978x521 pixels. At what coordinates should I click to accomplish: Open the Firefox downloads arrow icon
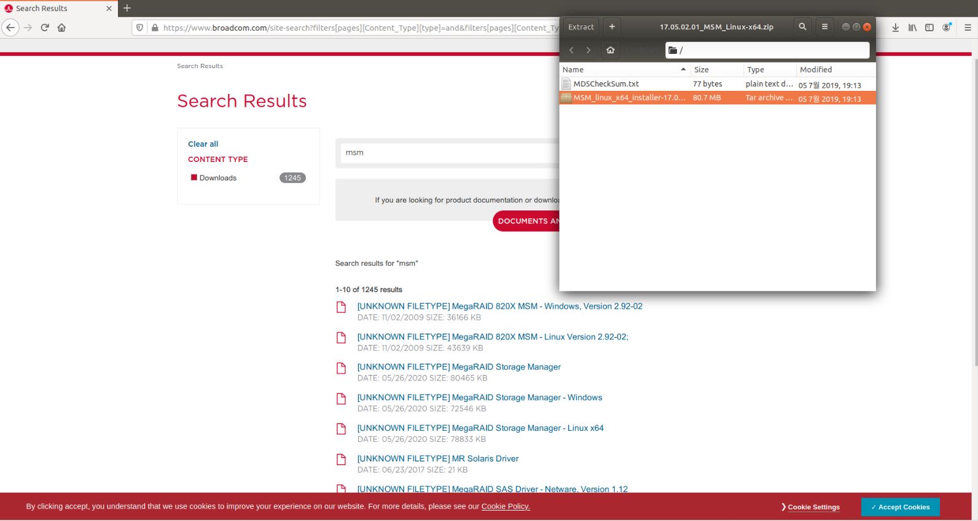point(896,28)
